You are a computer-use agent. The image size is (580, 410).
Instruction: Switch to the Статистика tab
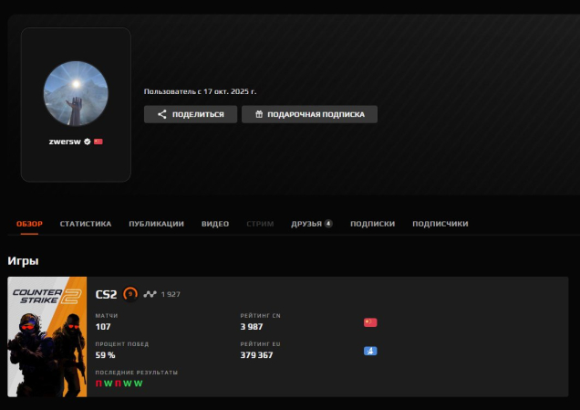(x=86, y=224)
